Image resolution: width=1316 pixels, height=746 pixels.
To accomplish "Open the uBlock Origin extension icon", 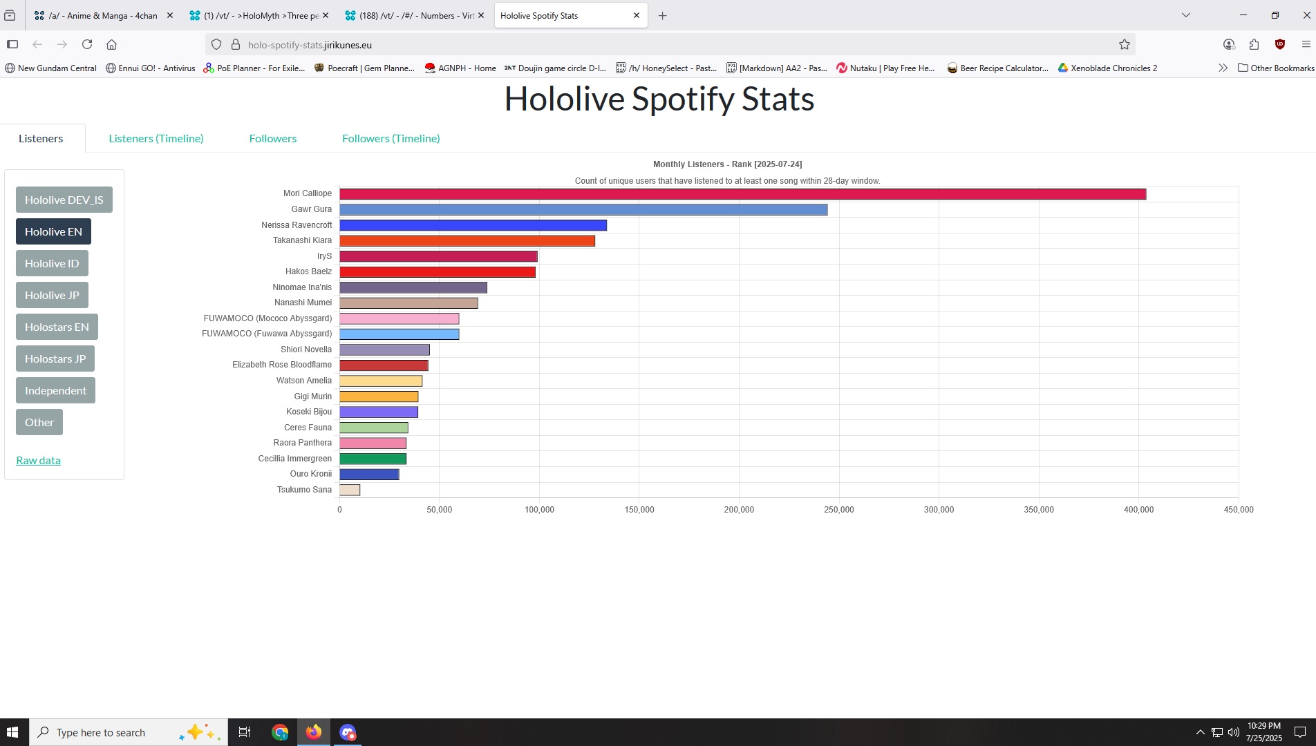I will click(1279, 44).
